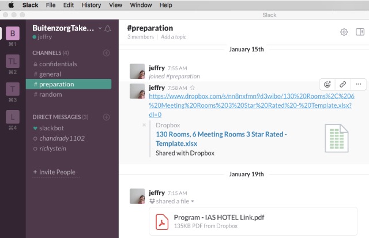Click Invite People
The height and width of the screenshot is (238, 369).
[54, 172]
